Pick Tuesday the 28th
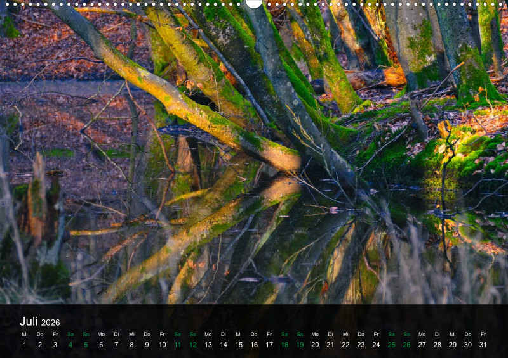This screenshot has width=508, height=358. pyautogui.click(x=437, y=345)
